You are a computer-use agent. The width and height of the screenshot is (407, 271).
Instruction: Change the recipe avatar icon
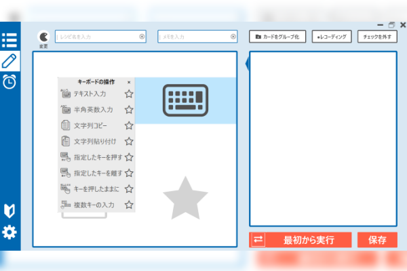(43, 37)
